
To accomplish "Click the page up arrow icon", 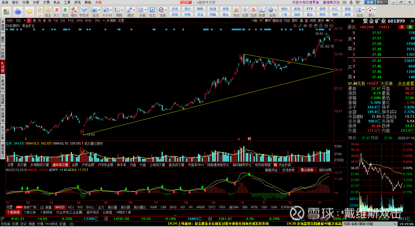I will coord(39,9).
